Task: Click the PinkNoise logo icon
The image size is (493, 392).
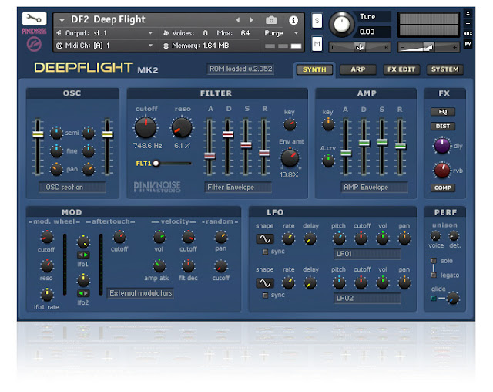Action: (34, 44)
